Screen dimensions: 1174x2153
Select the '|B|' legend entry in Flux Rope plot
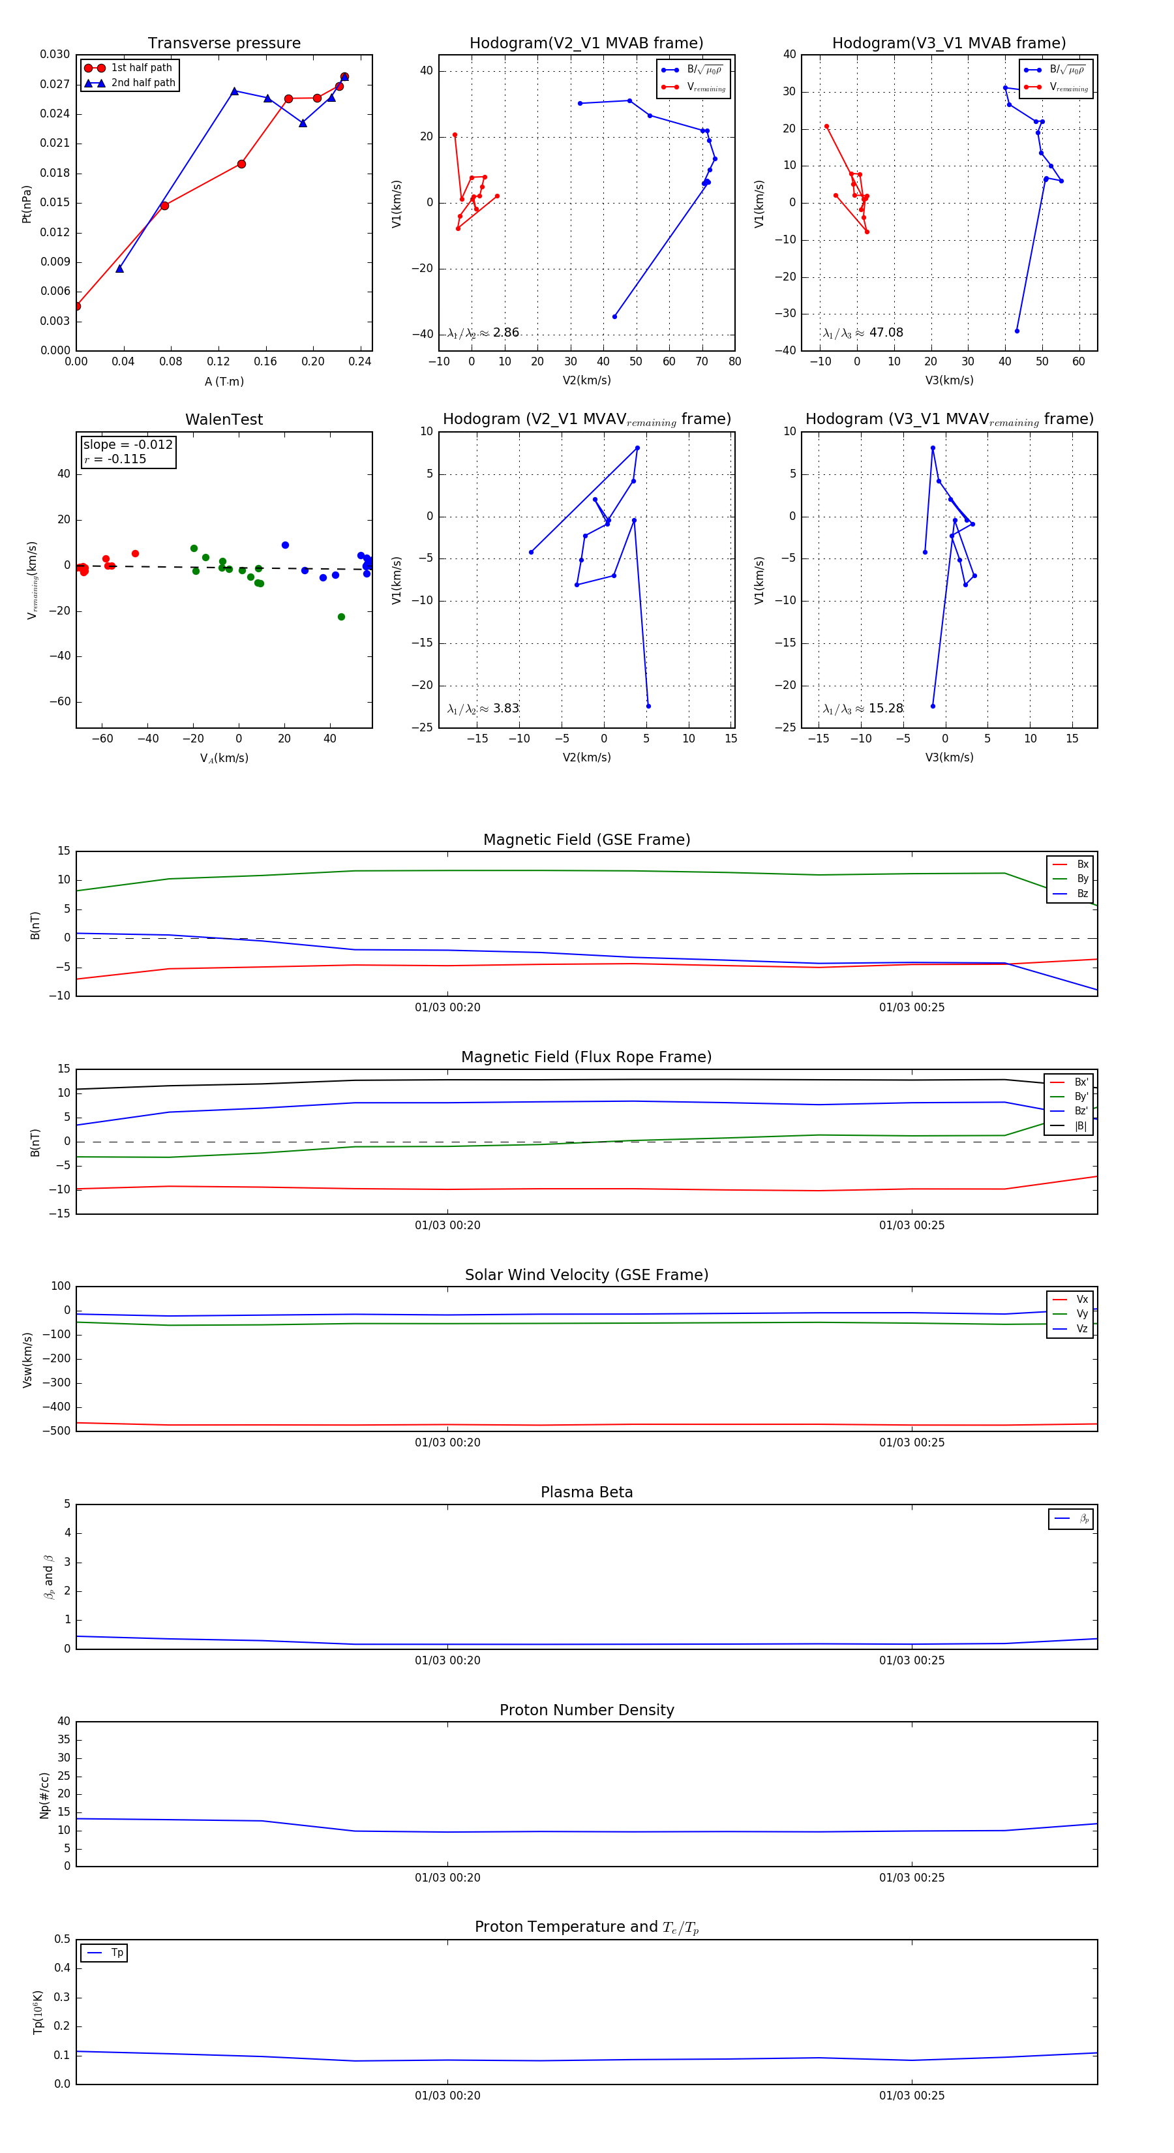[1070, 1126]
